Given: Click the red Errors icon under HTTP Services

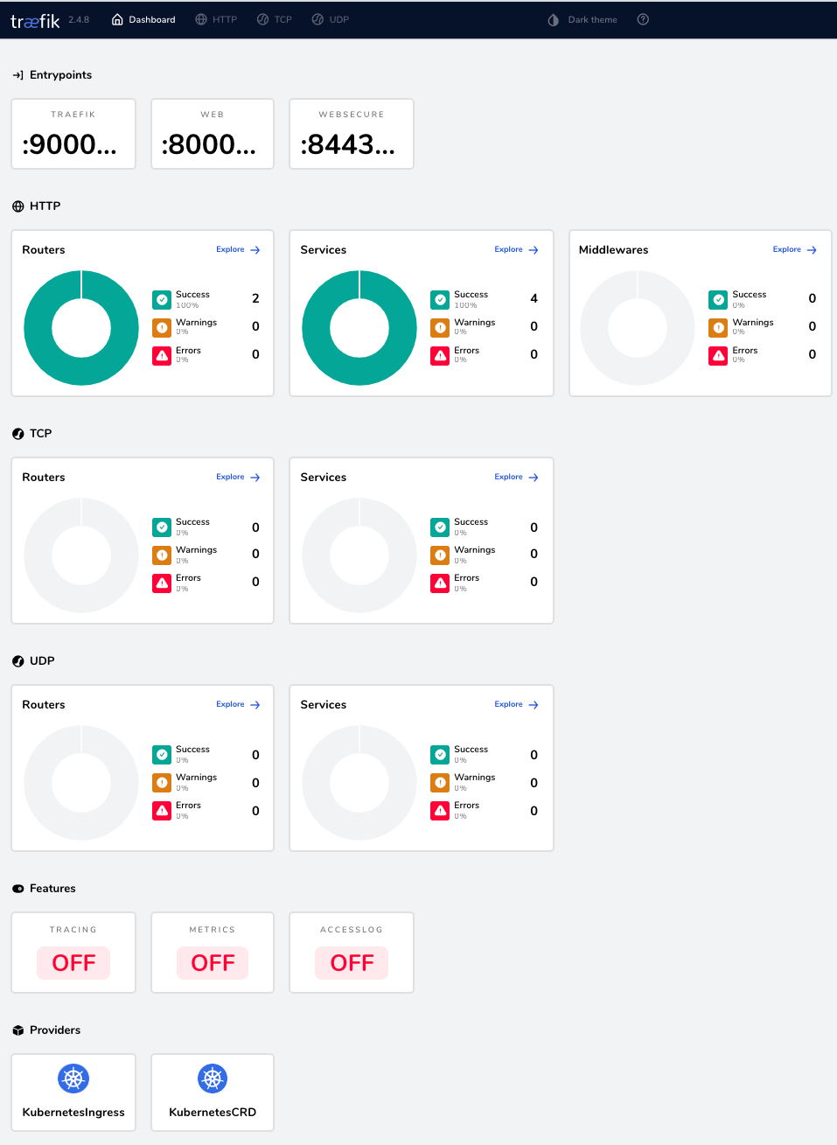Looking at the screenshot, I should 440,355.
